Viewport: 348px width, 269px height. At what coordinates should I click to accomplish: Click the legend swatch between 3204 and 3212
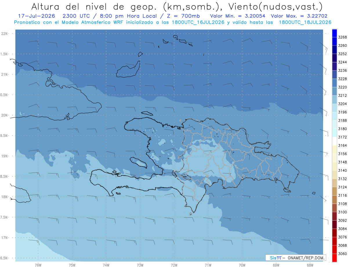pos(334,100)
